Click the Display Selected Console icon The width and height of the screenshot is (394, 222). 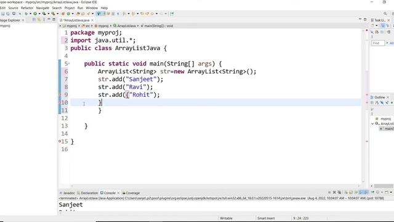pyautogui.click(x=377, y=192)
